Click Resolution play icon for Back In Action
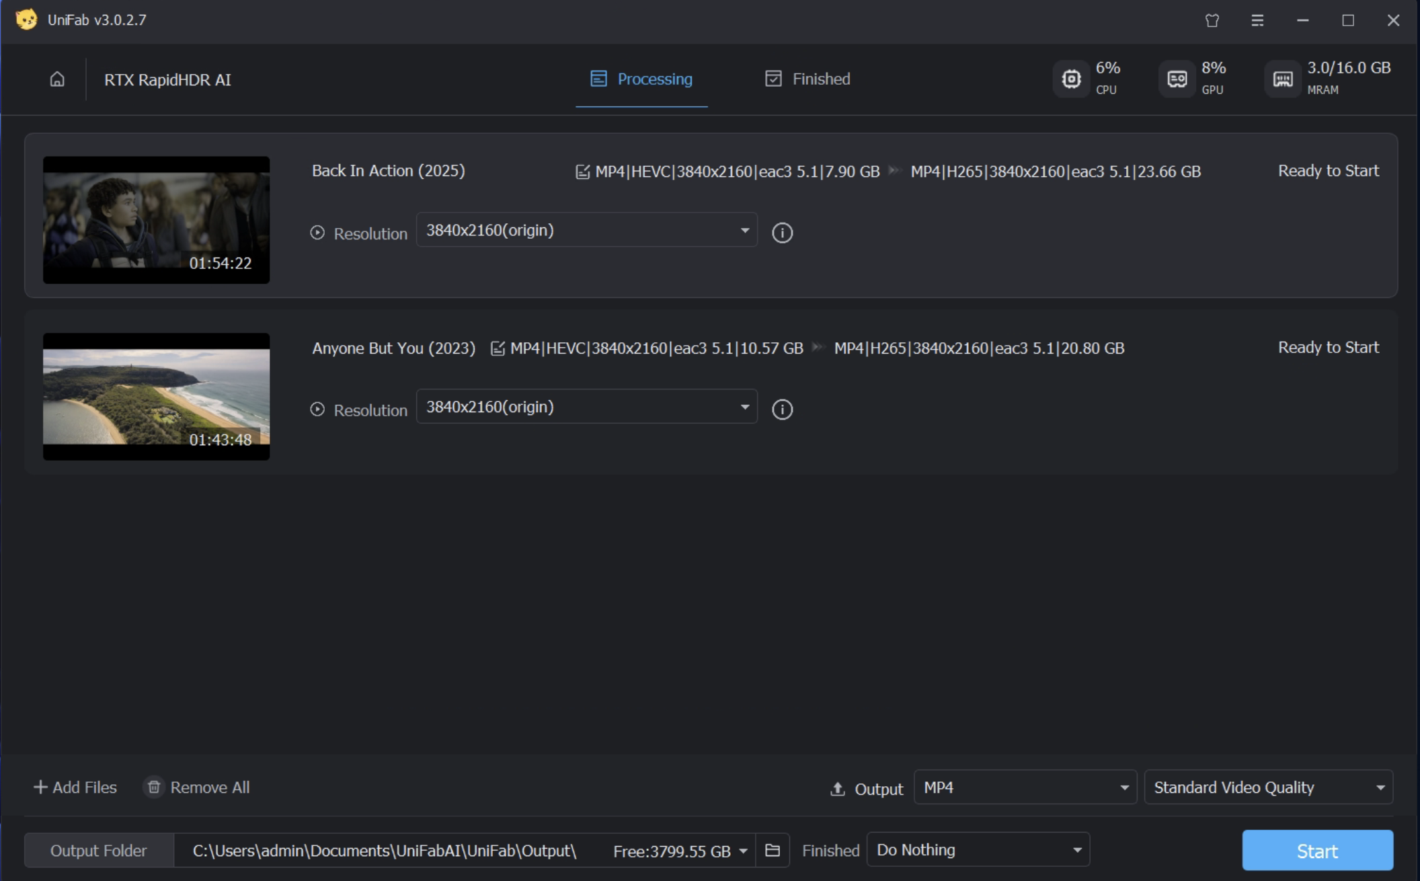Viewport: 1420px width, 881px height. [317, 233]
